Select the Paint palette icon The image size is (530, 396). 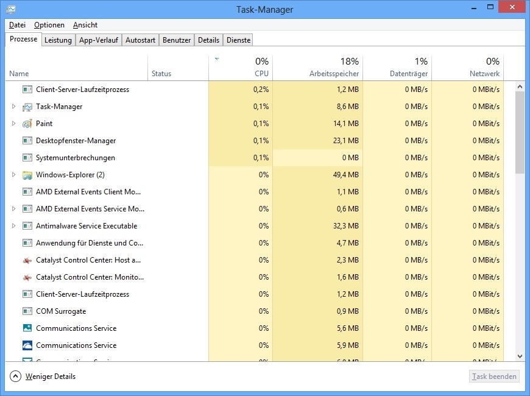[27, 124]
